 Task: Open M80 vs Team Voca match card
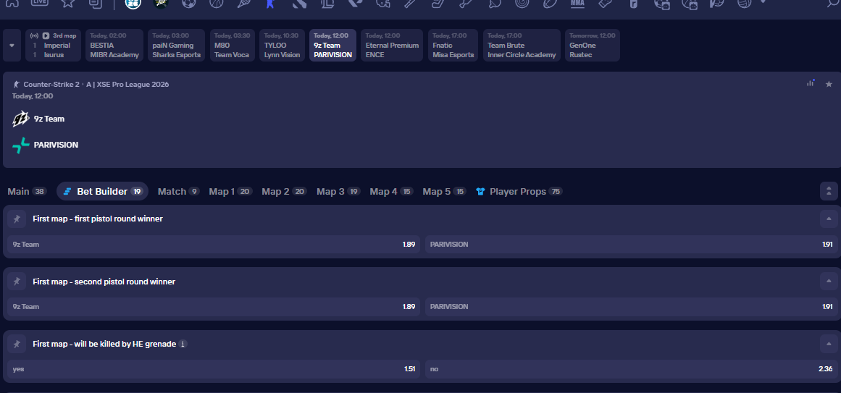[233, 45]
